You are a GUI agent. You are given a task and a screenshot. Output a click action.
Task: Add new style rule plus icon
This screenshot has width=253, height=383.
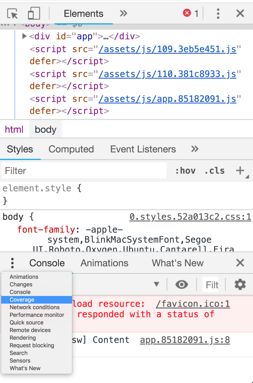240,171
